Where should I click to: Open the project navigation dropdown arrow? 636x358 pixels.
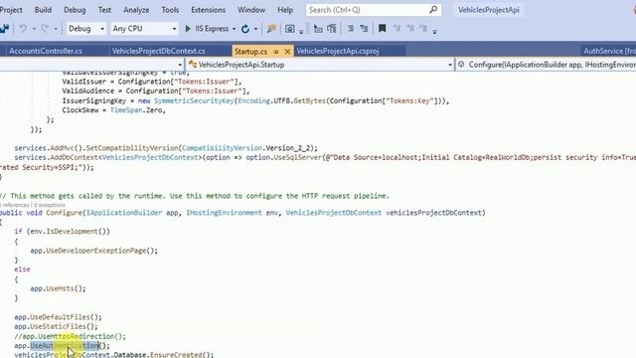(x=180, y=65)
